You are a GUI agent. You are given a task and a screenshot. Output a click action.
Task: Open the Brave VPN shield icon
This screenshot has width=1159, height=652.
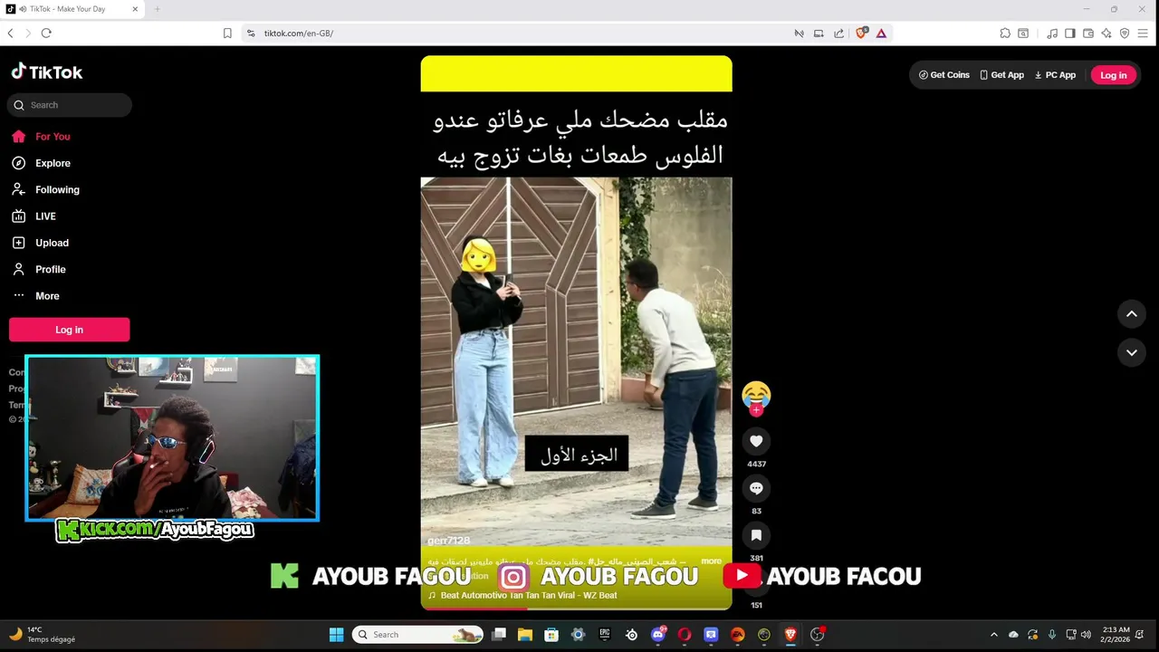coord(1125,34)
